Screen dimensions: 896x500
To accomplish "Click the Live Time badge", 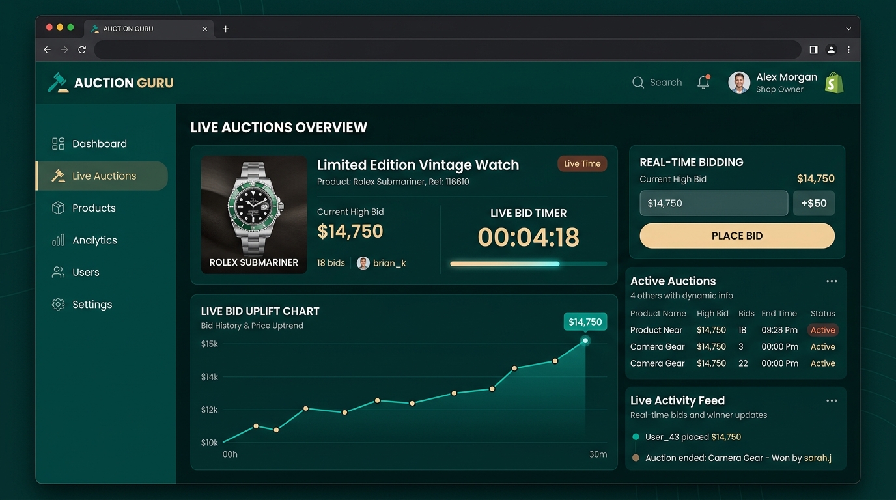I will (582, 163).
